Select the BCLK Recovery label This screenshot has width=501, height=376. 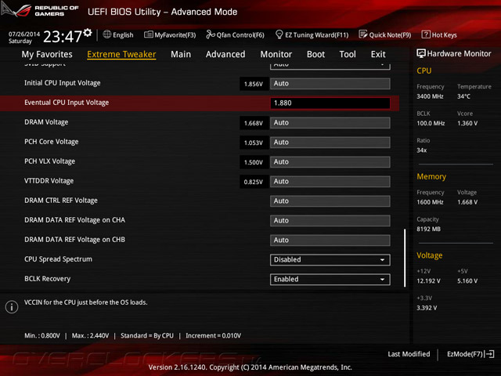tap(47, 279)
